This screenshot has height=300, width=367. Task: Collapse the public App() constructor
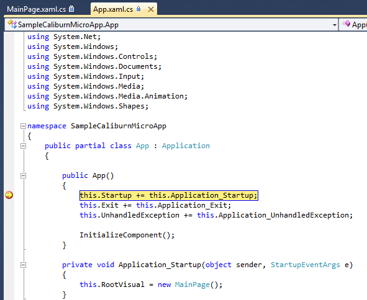[x=23, y=175]
